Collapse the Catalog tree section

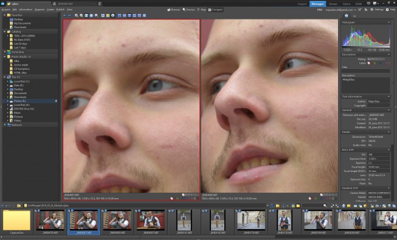(4, 32)
